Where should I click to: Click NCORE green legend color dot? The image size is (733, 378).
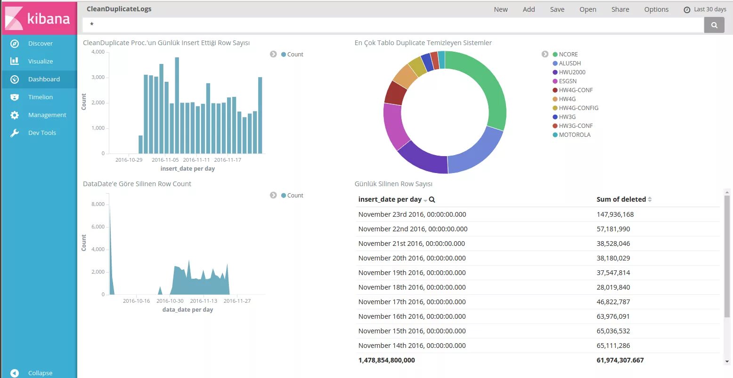pyautogui.click(x=555, y=55)
